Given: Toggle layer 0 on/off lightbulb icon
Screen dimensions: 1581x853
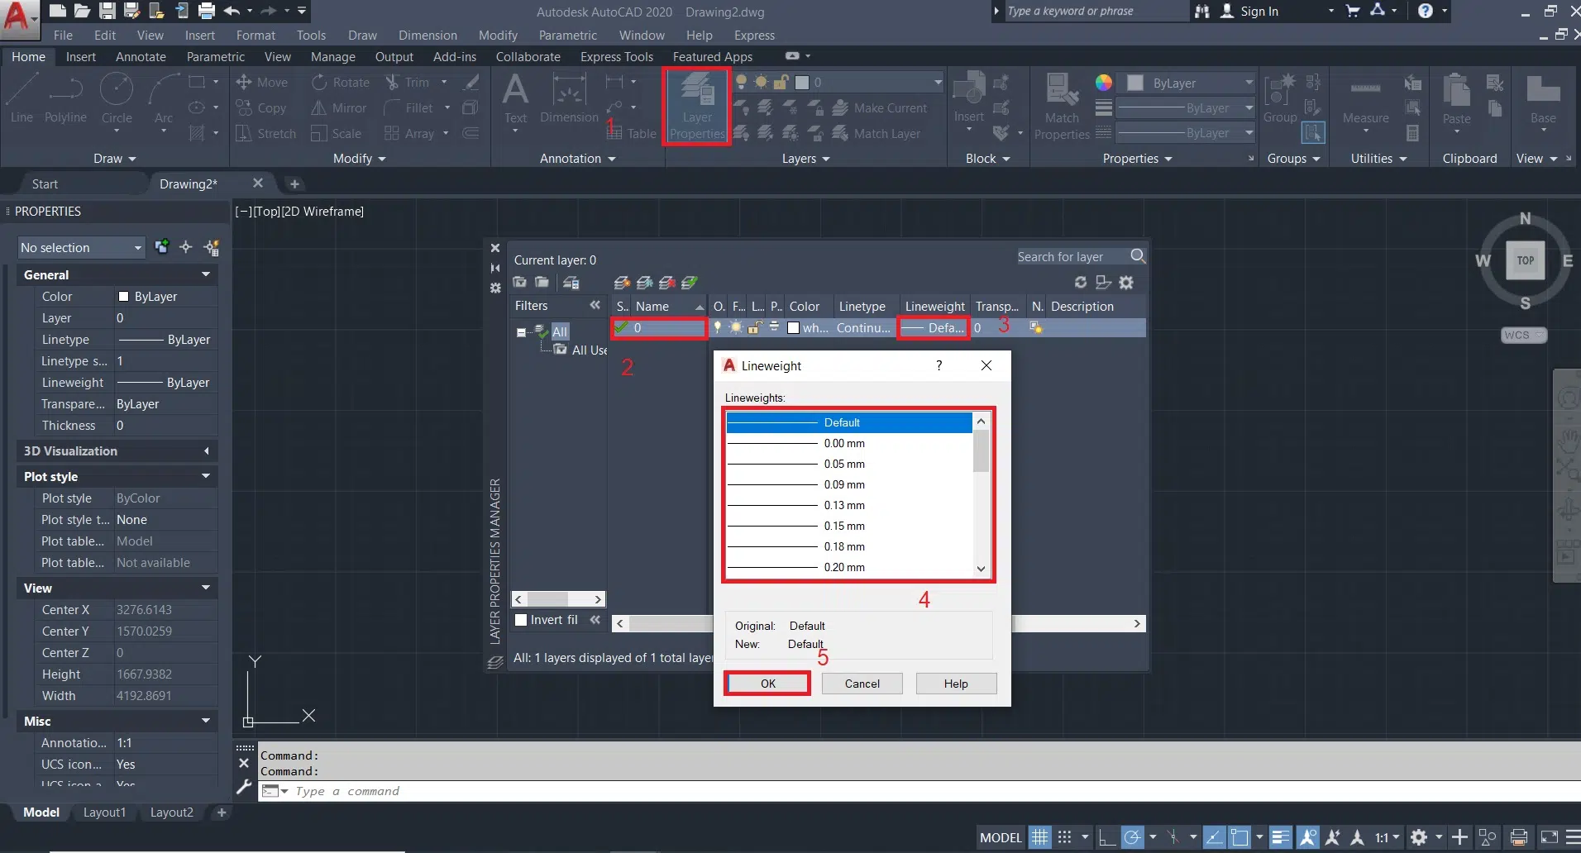Looking at the screenshot, I should pyautogui.click(x=718, y=328).
